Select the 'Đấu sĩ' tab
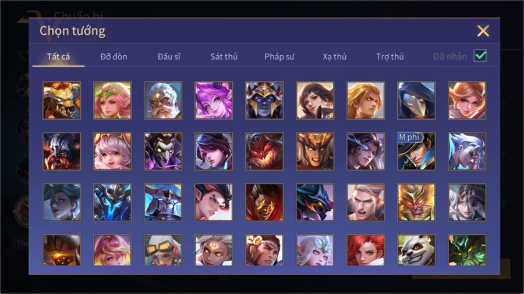 click(169, 57)
